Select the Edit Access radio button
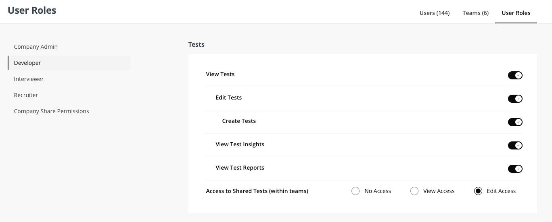 [478, 191]
